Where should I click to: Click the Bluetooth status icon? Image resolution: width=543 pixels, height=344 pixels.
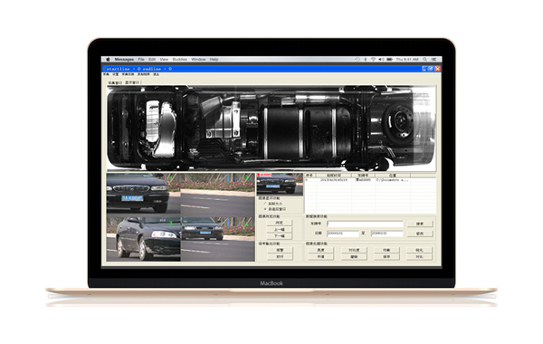366,60
